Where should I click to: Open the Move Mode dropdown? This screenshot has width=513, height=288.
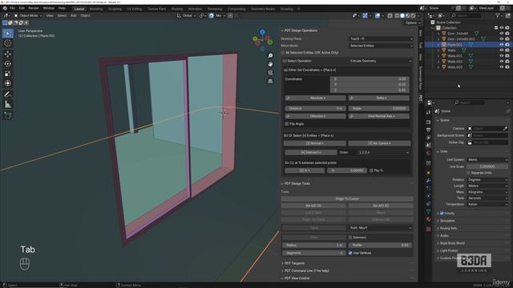[381, 46]
